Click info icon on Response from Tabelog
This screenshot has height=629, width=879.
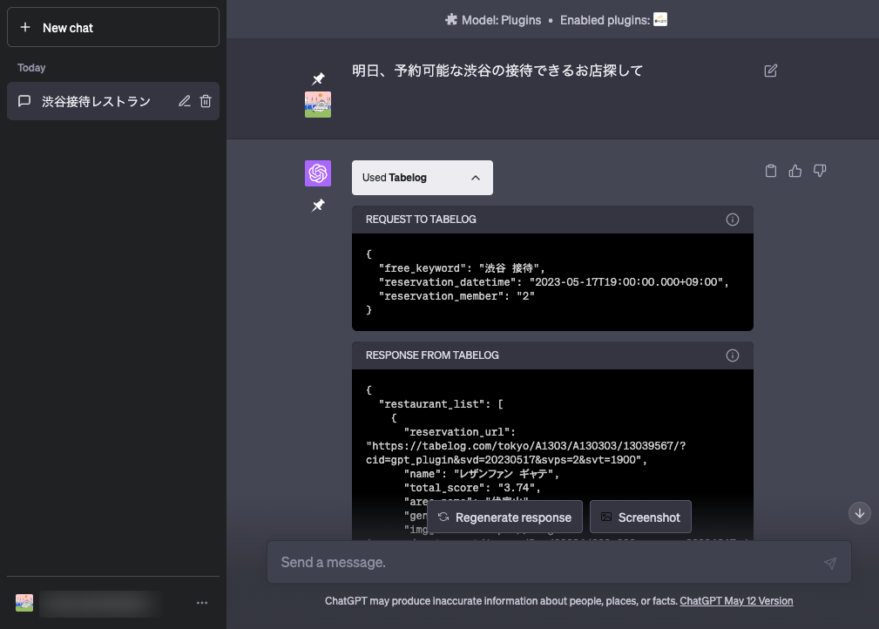[x=732, y=355]
